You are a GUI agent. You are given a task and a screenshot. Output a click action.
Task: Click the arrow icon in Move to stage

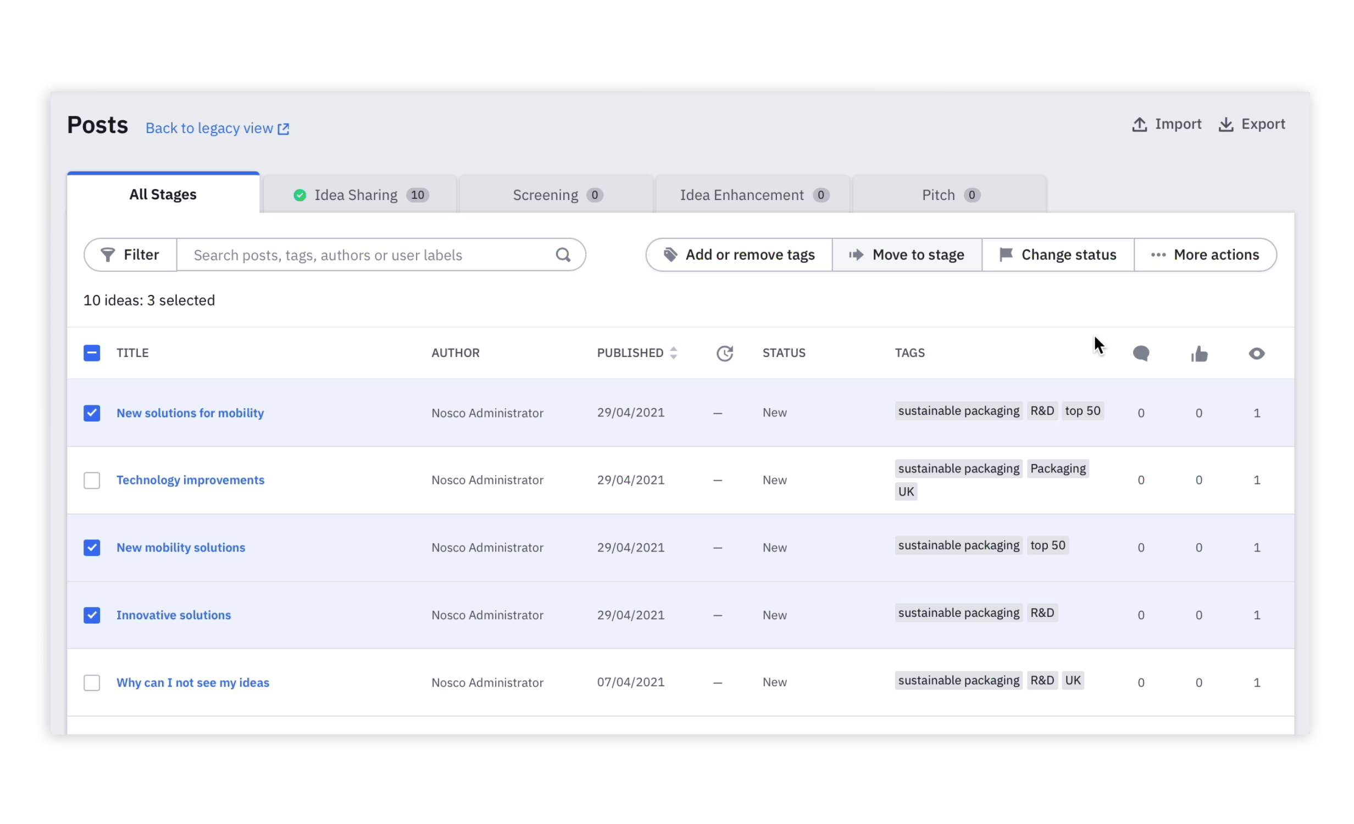pos(856,255)
